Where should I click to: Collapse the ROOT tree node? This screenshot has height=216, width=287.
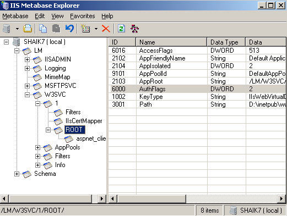tap(48, 130)
